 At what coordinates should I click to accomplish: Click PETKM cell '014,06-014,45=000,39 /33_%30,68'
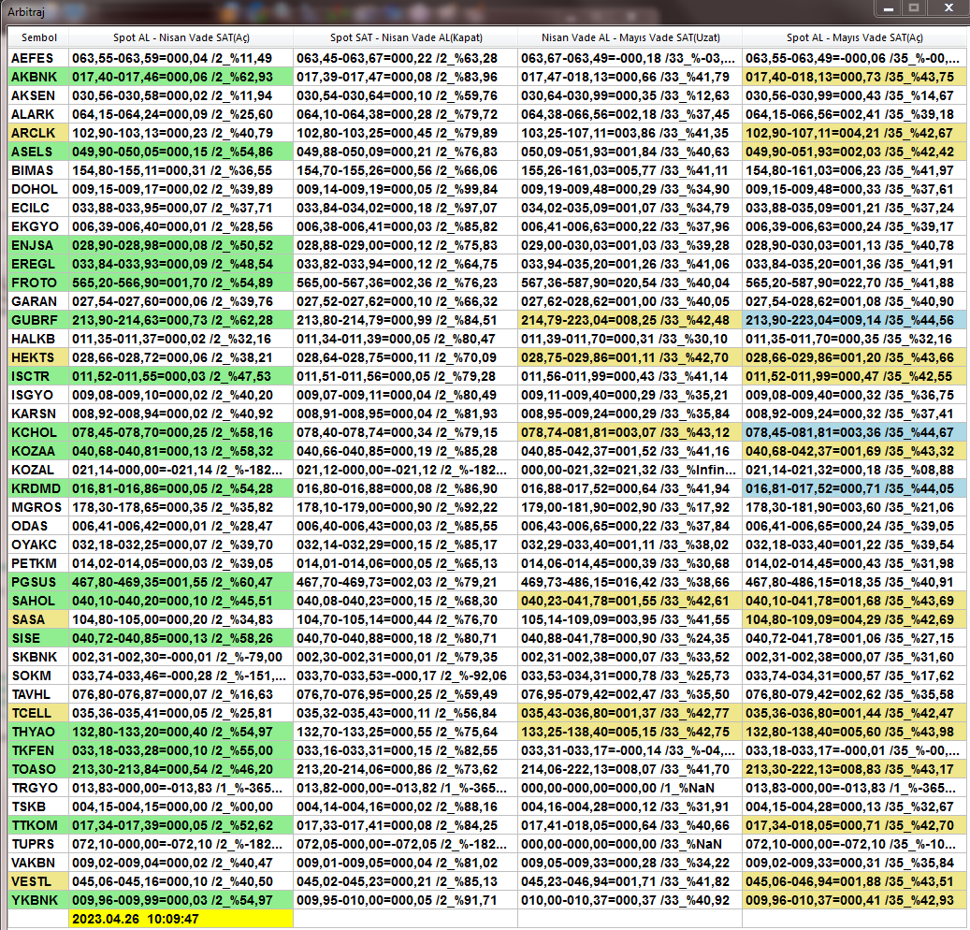pos(630,563)
